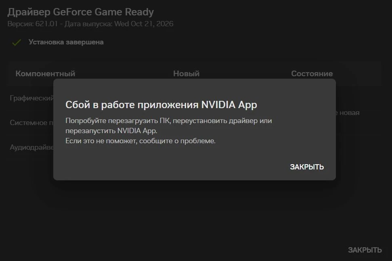The height and width of the screenshot is (261, 392).
Task: Click ЗАКРЫТЬ in the NVIDIA App error dialog
Action: 307,167
